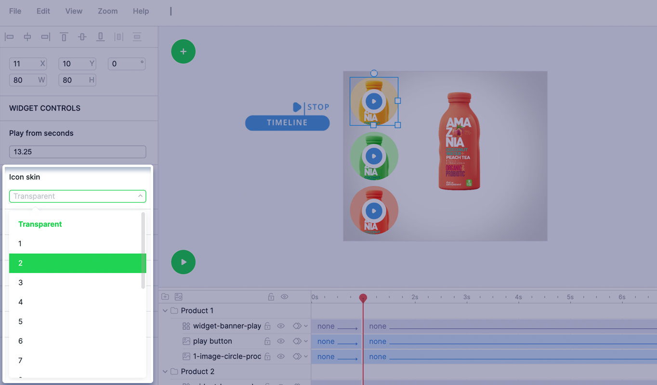This screenshot has height=385, width=657.
Task: Hide the play button layer
Action: (281, 341)
